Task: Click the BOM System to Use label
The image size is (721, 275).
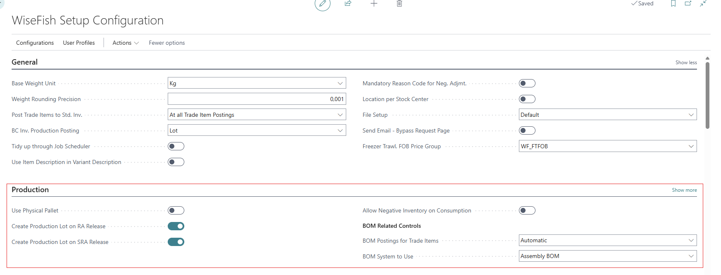Action: click(x=388, y=256)
